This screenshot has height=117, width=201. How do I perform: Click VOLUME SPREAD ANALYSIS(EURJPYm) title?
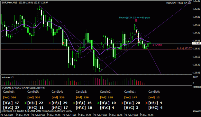coord(23,88)
